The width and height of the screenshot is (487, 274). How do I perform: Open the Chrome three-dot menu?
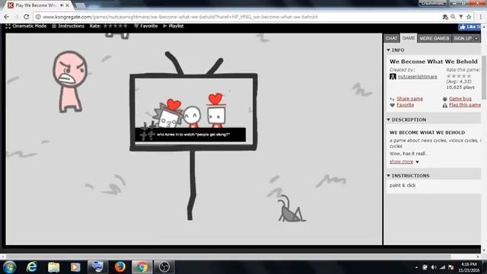click(x=480, y=17)
